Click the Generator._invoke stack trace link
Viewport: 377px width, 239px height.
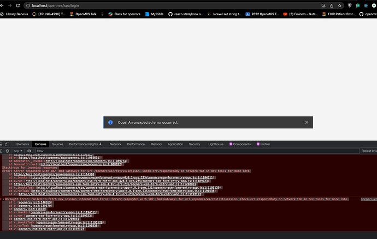point(86,161)
